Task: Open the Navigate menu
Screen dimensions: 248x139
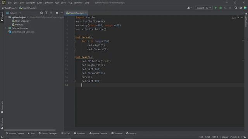Action: point(31,3)
